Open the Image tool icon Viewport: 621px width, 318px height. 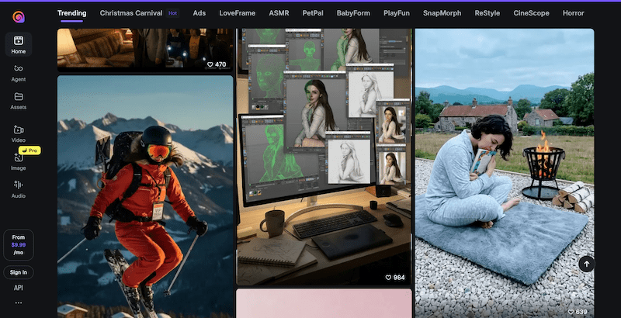(18, 161)
